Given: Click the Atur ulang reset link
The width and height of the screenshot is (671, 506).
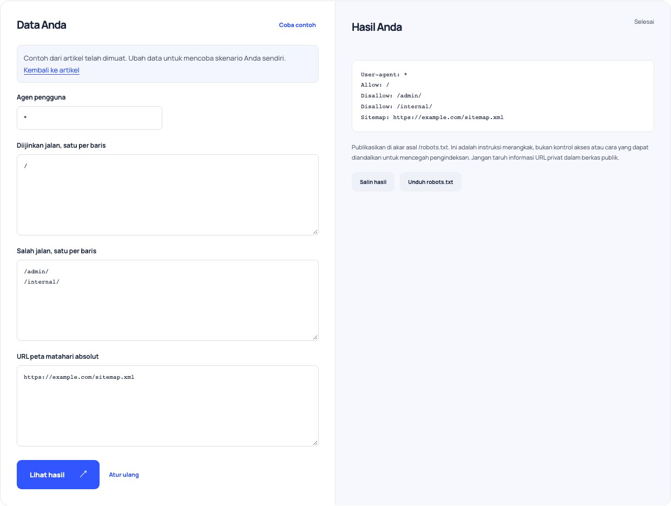Looking at the screenshot, I should point(124,475).
